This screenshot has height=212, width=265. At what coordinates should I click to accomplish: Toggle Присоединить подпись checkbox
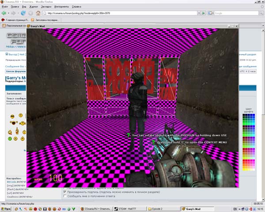[65, 192]
